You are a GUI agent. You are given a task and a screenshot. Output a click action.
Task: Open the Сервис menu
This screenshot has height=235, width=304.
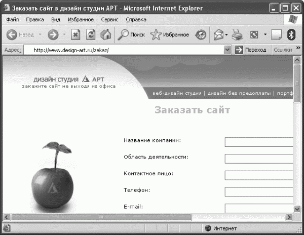109,20
